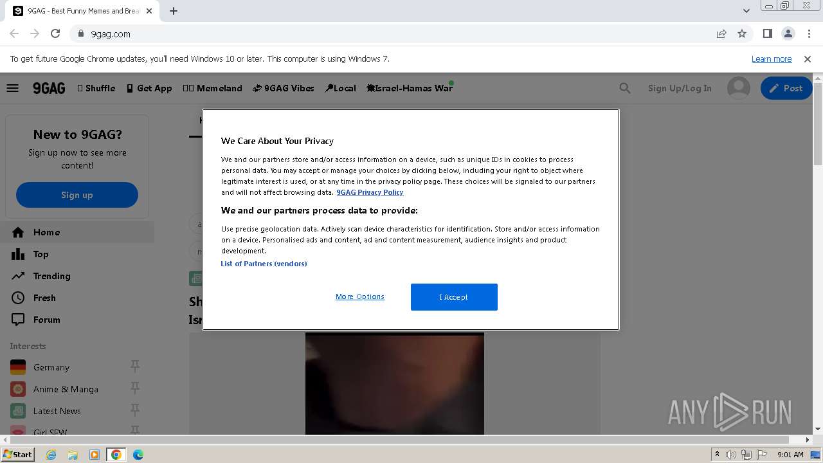Select Shuffle in the navbar
This screenshot has height=463, width=823.
point(96,88)
